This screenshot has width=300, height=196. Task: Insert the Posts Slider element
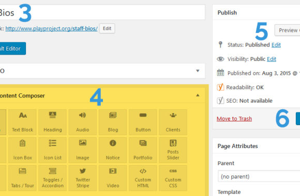tap(173, 150)
